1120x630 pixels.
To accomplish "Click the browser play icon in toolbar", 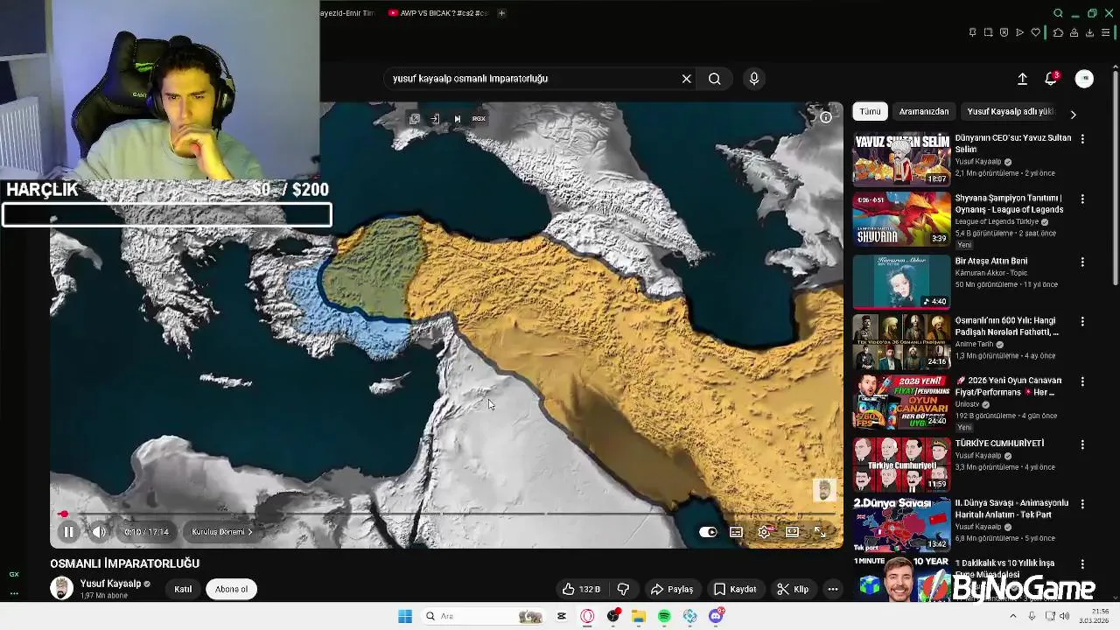I will pos(1019,32).
